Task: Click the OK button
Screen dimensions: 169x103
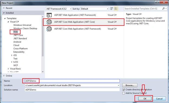Action: tap(145, 99)
